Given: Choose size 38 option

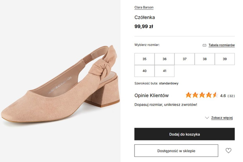Looking at the screenshot, I should [x=205, y=59].
